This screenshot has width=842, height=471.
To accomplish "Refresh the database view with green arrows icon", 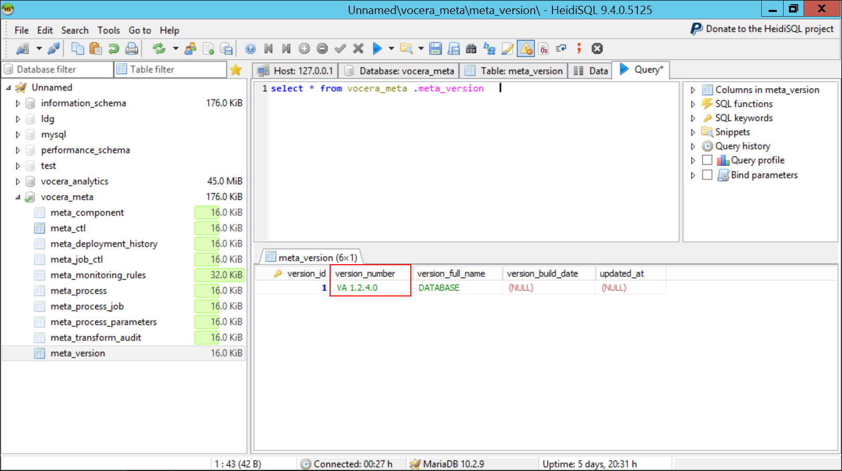I will (158, 48).
